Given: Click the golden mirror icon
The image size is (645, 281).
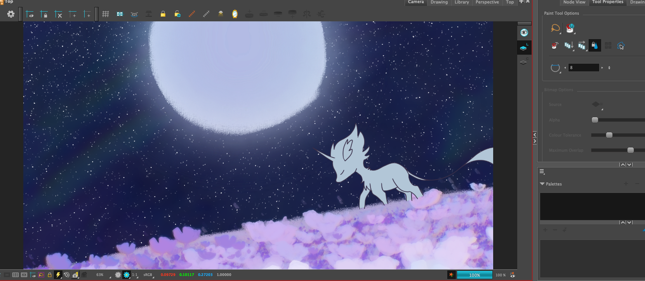Looking at the screenshot, I should (235, 14).
